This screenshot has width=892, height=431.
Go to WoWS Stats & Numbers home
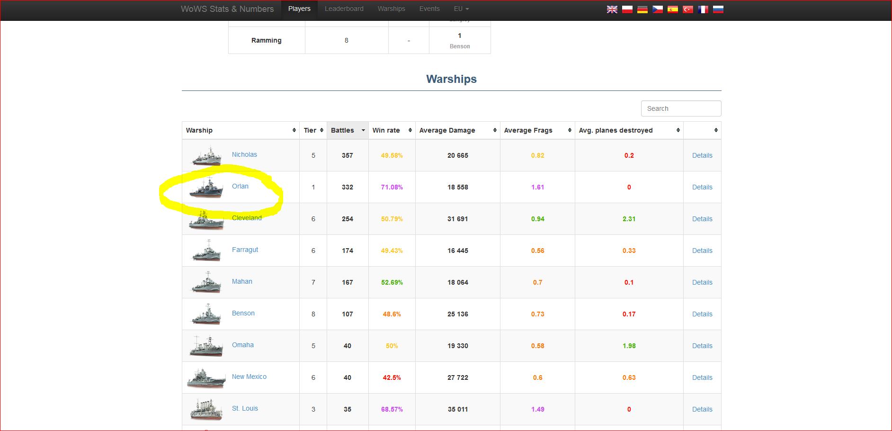click(x=227, y=9)
